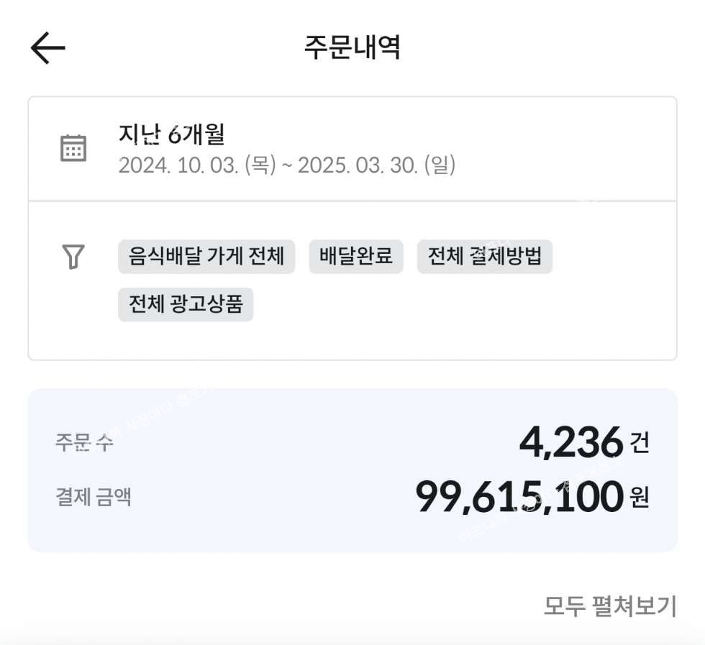Expand all orders with 모두 펼쳐보기

[x=610, y=606]
